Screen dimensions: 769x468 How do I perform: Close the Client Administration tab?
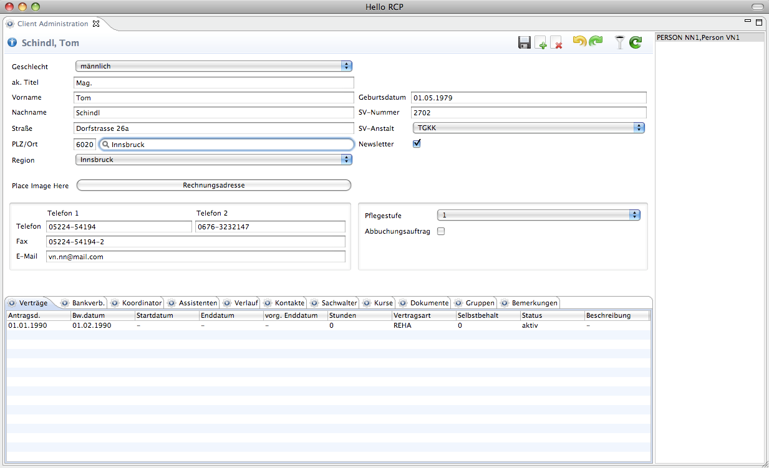pos(96,24)
